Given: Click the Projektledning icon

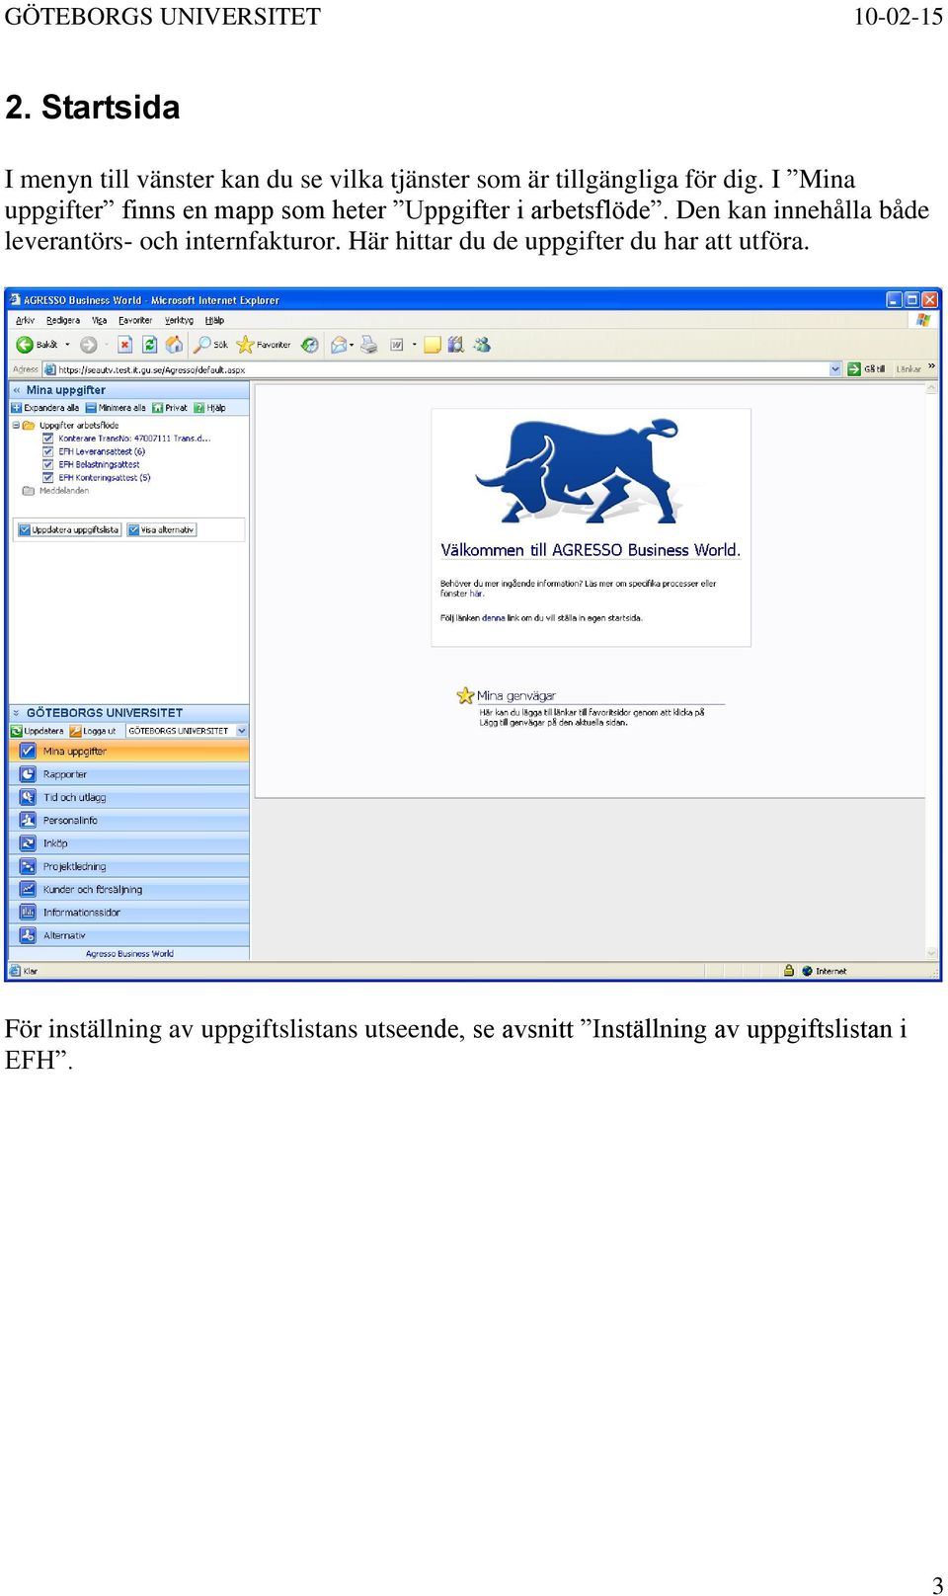Looking at the screenshot, I should click(x=28, y=866).
